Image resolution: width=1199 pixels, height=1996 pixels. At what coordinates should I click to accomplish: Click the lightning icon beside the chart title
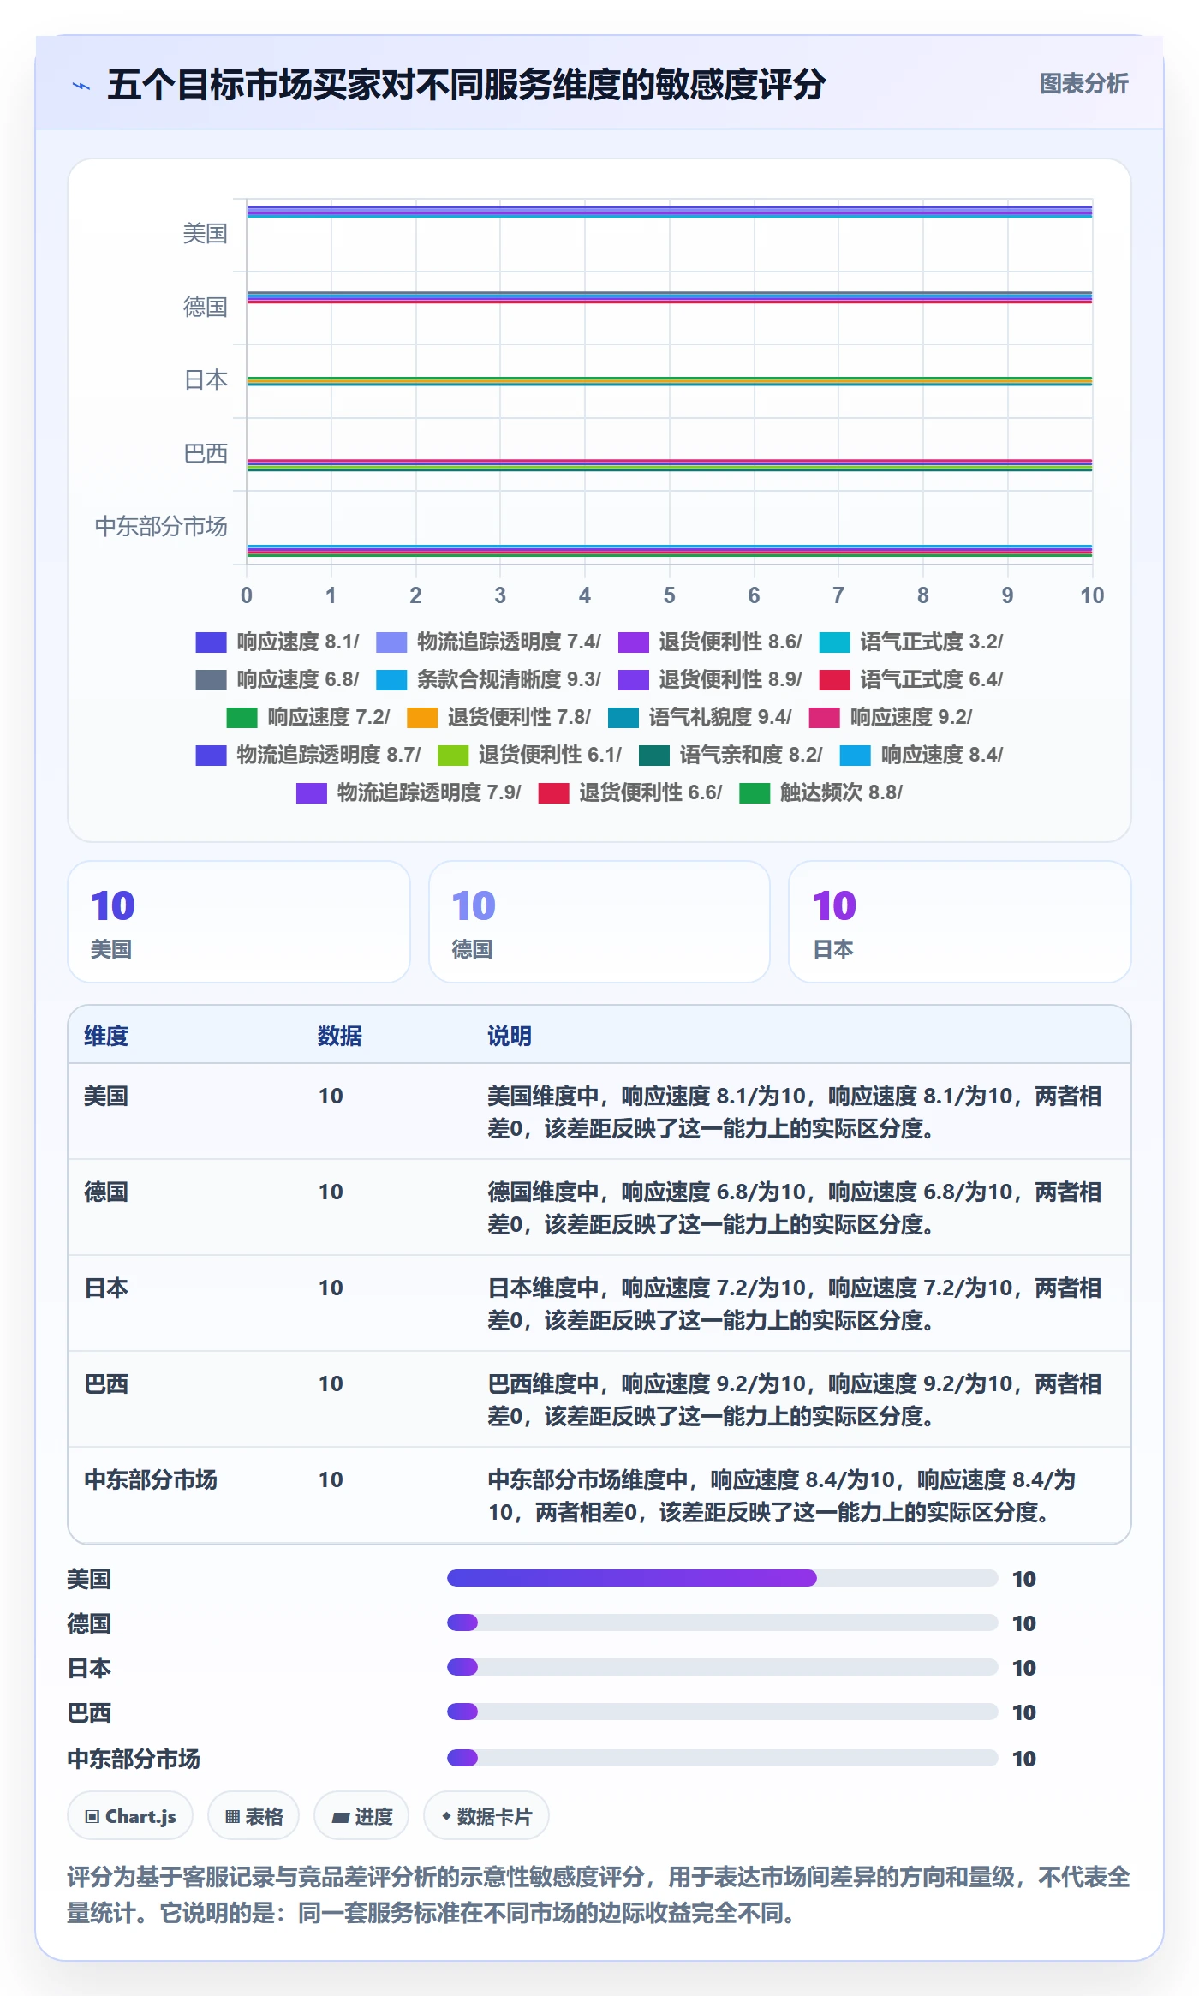81,86
